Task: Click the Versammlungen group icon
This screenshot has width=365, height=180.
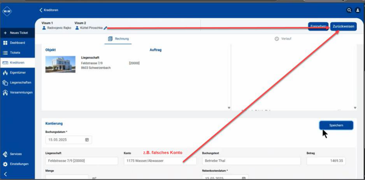Action: 5,93
